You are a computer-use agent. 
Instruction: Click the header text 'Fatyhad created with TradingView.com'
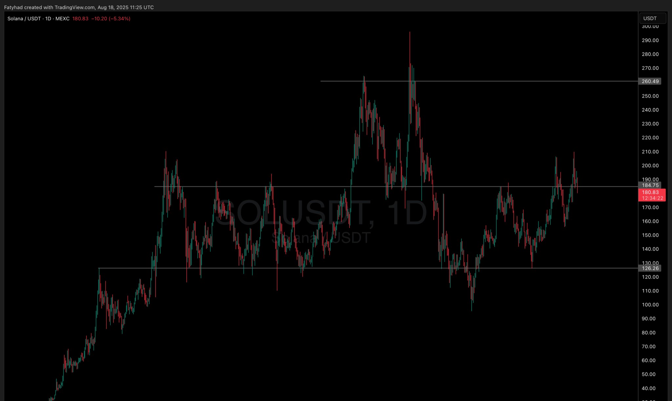tap(49, 7)
